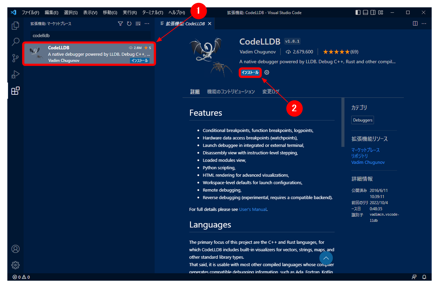Open the Run and Debug view

pyautogui.click(x=15, y=74)
